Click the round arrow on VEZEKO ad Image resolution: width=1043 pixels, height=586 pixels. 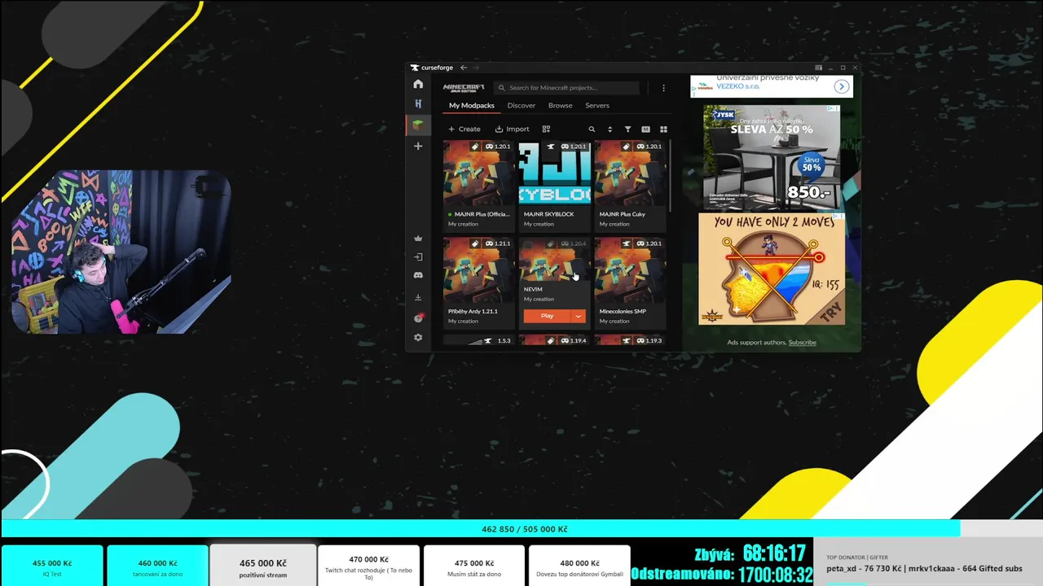point(841,86)
